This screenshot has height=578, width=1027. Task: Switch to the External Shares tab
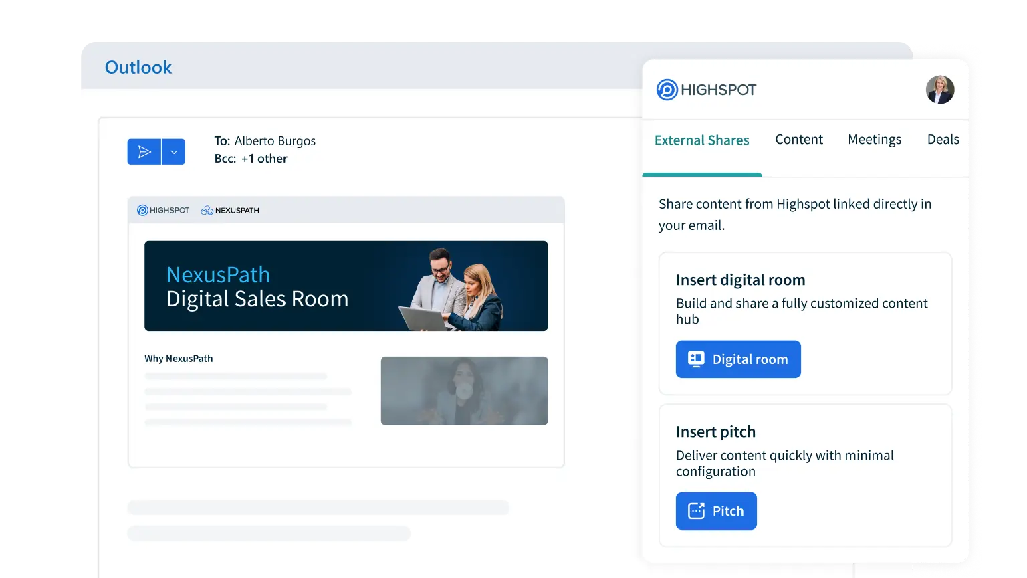[x=701, y=140]
